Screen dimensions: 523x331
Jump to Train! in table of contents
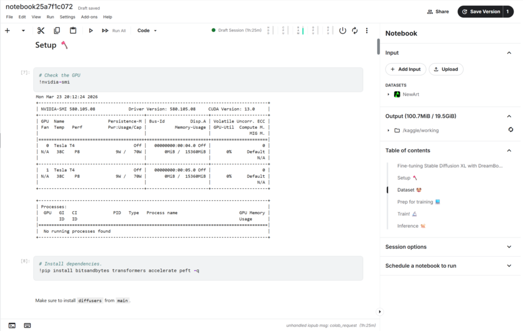click(x=407, y=214)
